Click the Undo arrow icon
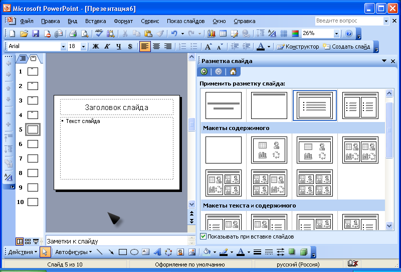This screenshot has width=401, height=272. pos(174,33)
